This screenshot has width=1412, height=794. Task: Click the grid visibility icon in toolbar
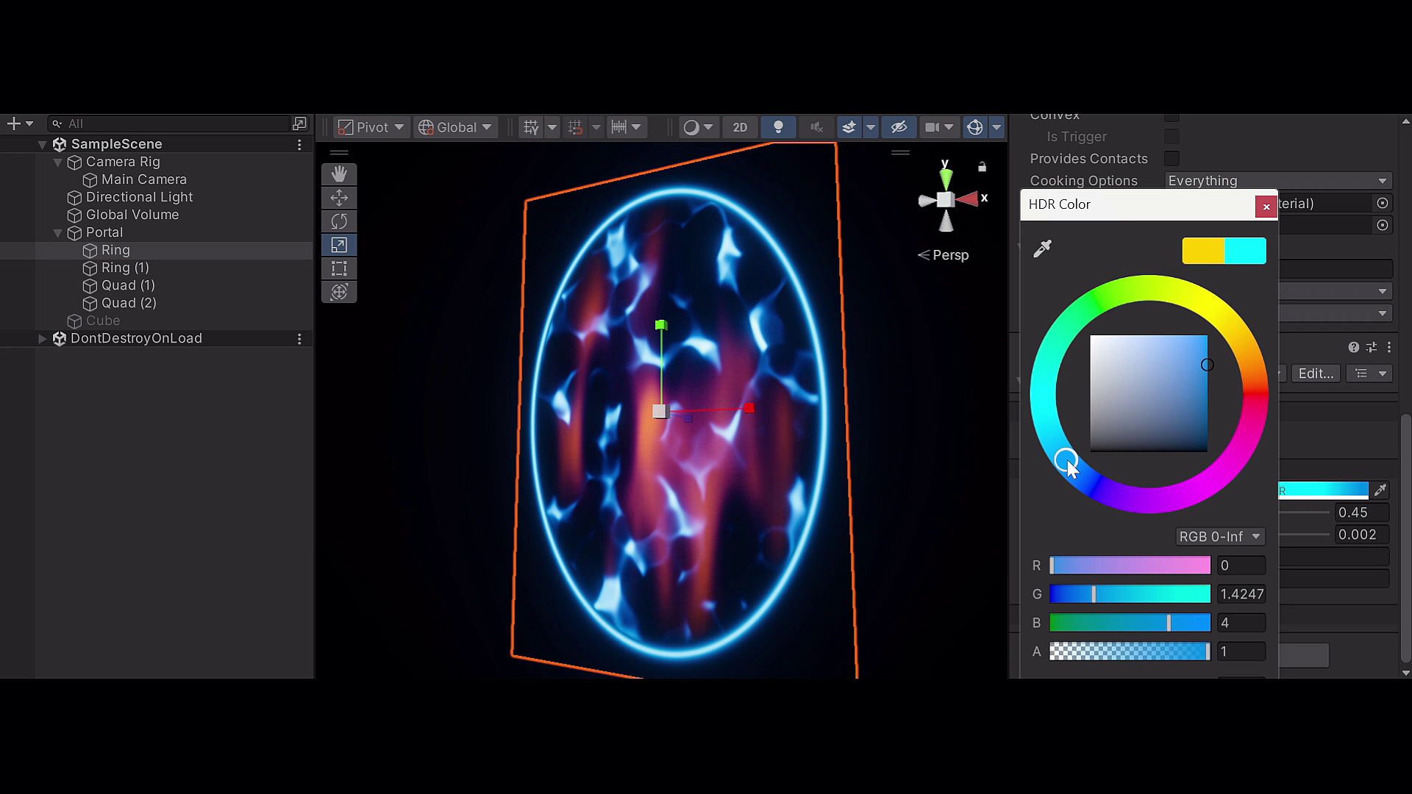531,127
